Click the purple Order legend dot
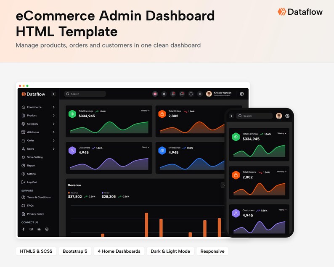Screen dimensions: 334x267 [103, 193]
